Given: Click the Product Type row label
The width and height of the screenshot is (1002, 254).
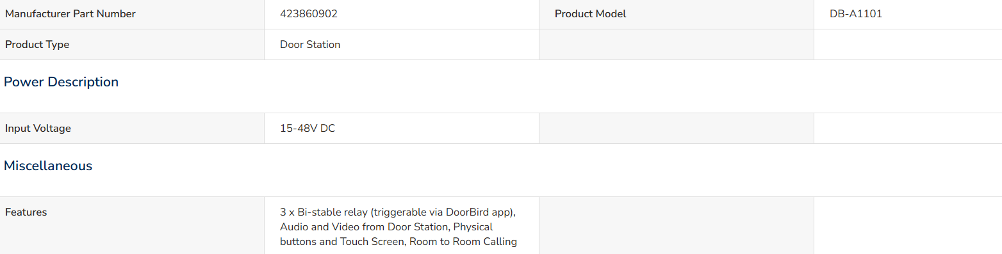Looking at the screenshot, I should pyautogui.click(x=37, y=45).
